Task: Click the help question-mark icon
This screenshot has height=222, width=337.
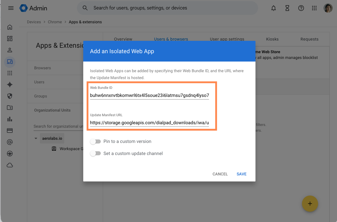Action: (301, 8)
